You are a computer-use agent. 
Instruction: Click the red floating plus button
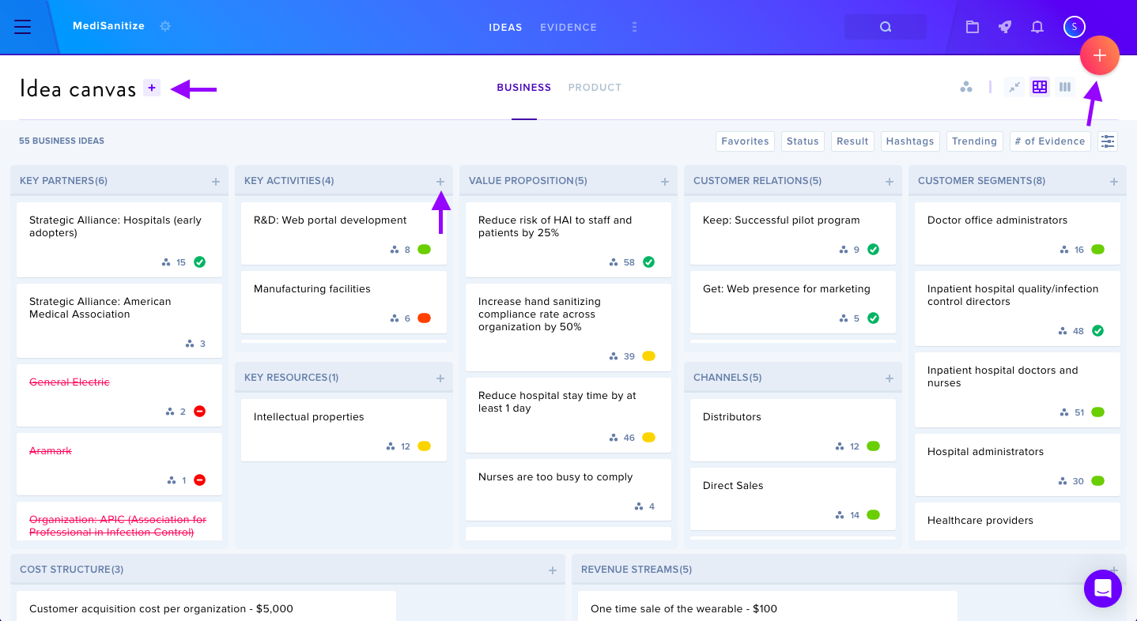pos(1100,55)
